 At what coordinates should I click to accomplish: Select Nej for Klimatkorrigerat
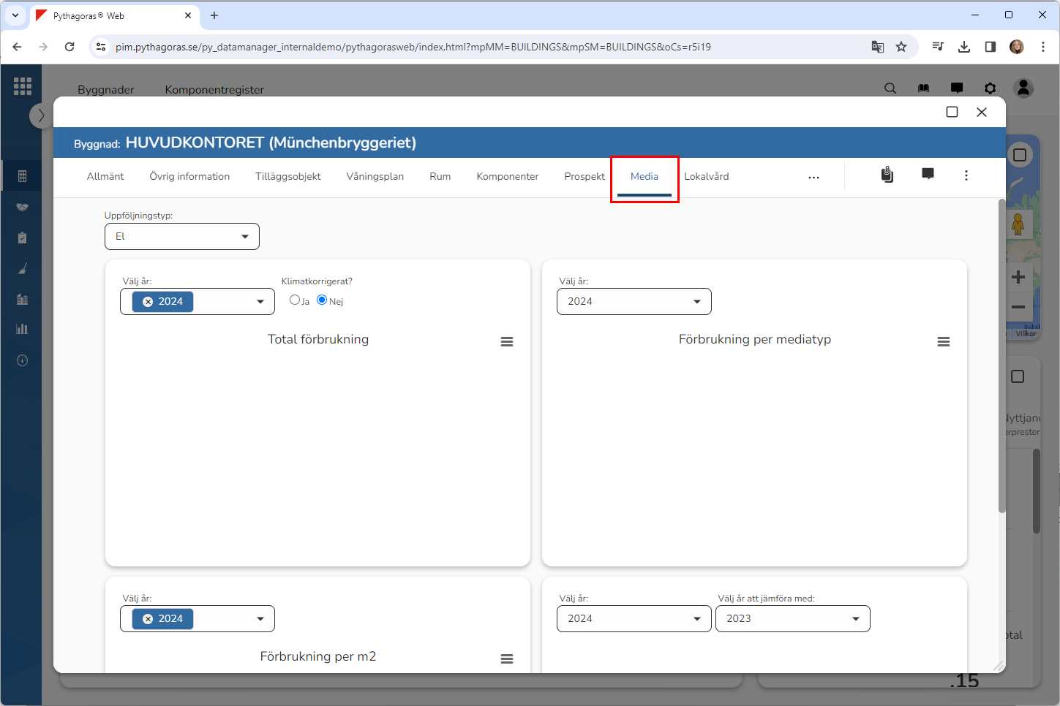[x=322, y=300]
